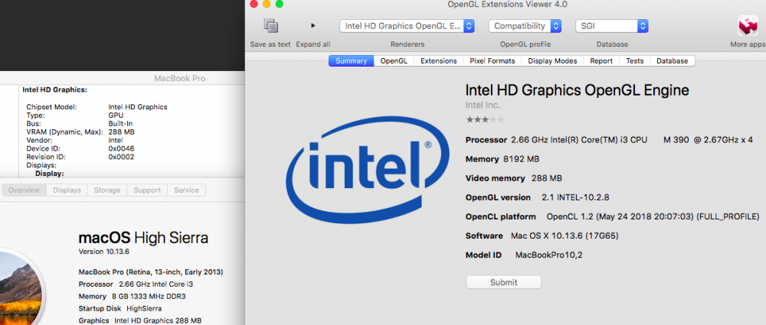
Task: Click the Intel Inc. vendor text
Action: click(x=483, y=106)
